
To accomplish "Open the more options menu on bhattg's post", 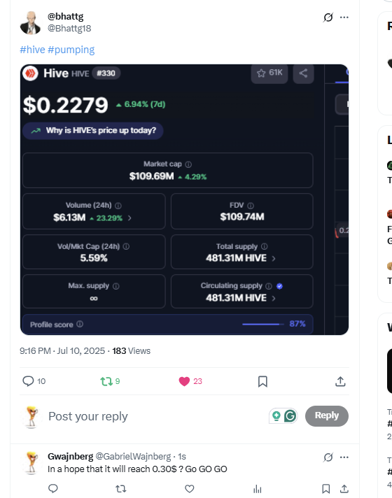I will point(344,17).
